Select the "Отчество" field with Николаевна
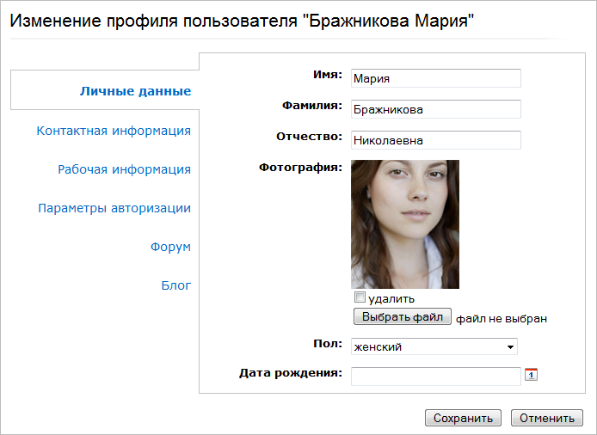 tap(436, 140)
